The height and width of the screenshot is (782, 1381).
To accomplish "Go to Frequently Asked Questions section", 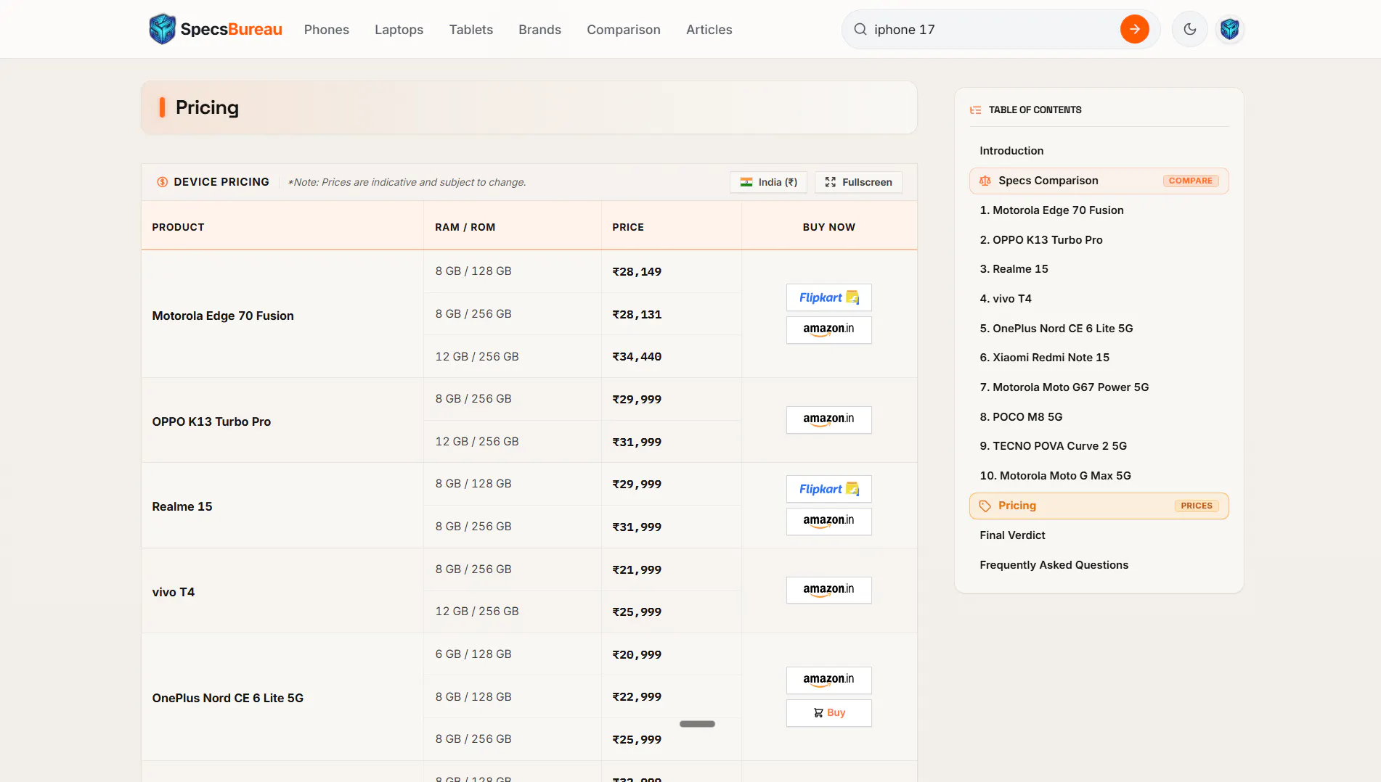I will pos(1054,565).
